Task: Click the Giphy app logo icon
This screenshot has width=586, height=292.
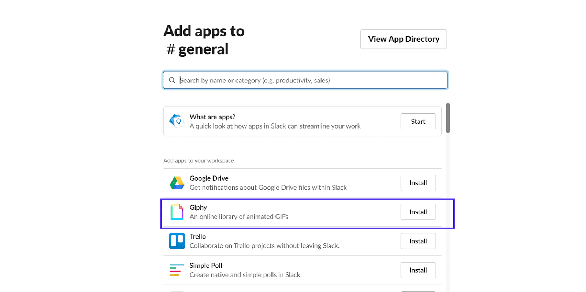Action: coord(177,212)
